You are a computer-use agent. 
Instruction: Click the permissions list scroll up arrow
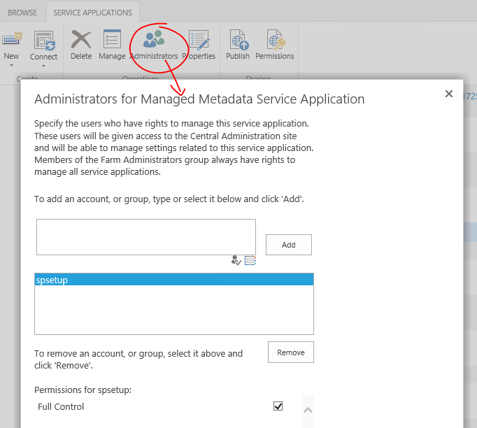308,410
